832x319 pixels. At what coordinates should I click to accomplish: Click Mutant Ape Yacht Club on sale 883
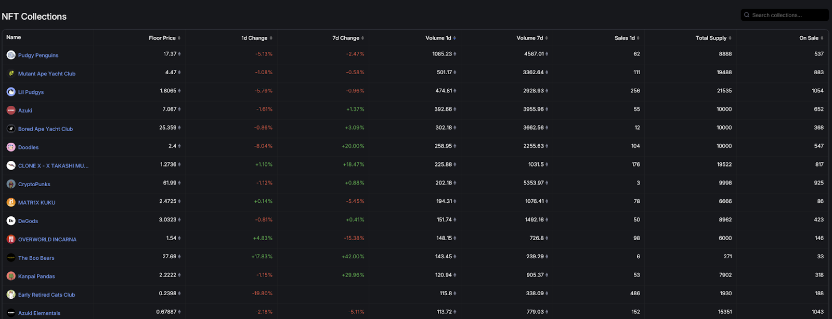tap(818, 72)
